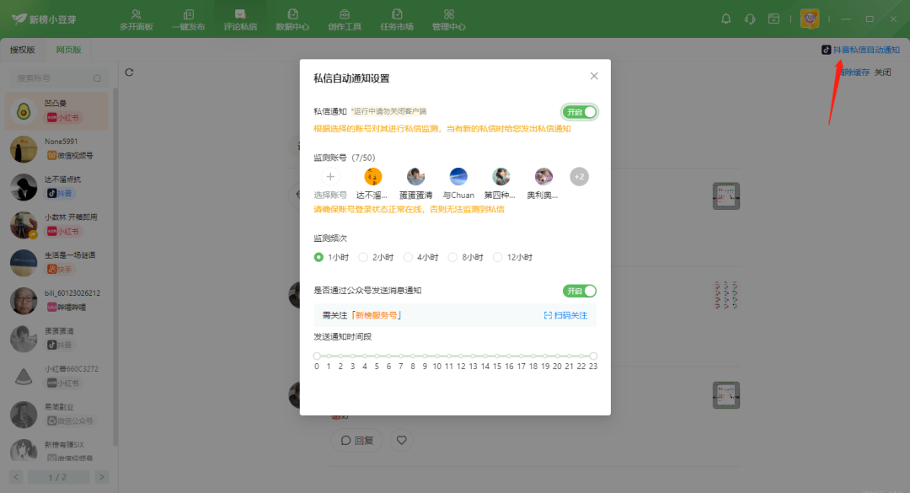Screen dimensions: 910x493
Task: Open 数据中心 data center
Action: point(292,19)
